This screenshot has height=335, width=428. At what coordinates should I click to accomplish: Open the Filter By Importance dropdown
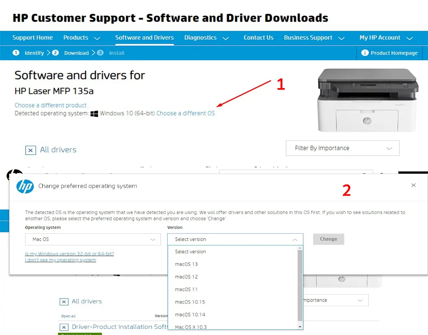(343, 148)
